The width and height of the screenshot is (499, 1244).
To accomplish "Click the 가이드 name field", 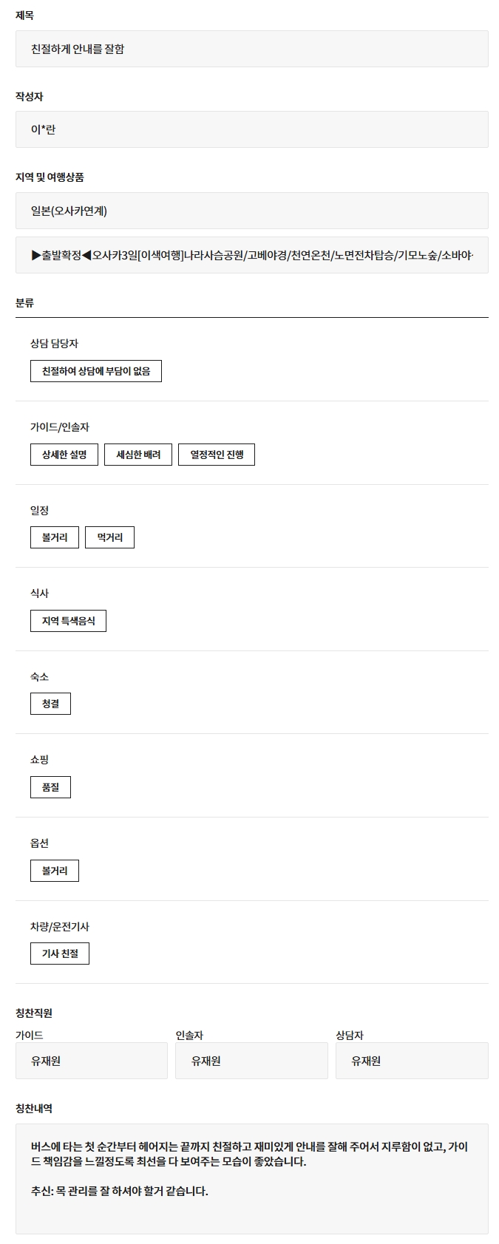I will (x=92, y=1061).
